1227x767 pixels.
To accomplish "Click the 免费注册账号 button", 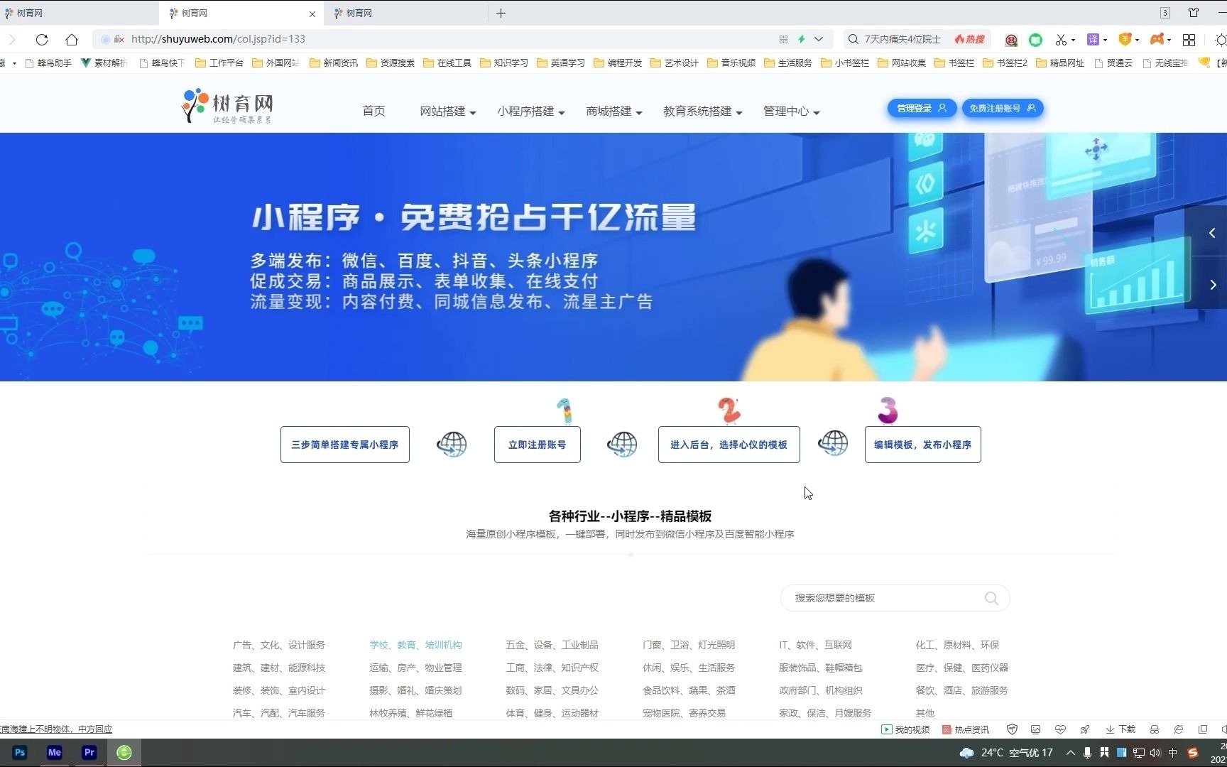I will [1002, 108].
